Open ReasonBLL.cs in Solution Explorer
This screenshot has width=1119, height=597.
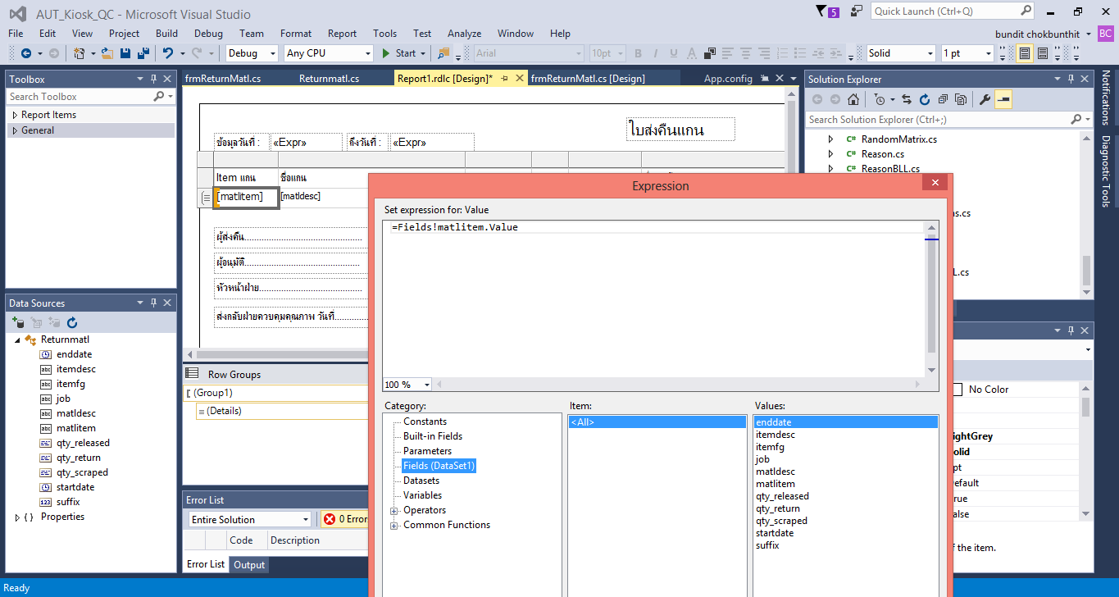[x=890, y=169]
